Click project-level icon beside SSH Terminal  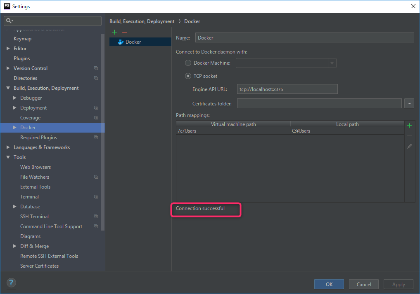(x=96, y=217)
